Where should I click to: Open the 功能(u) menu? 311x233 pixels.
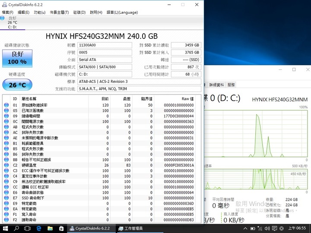coord(40,12)
